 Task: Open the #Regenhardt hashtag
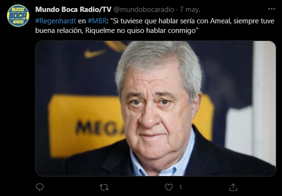click(56, 21)
